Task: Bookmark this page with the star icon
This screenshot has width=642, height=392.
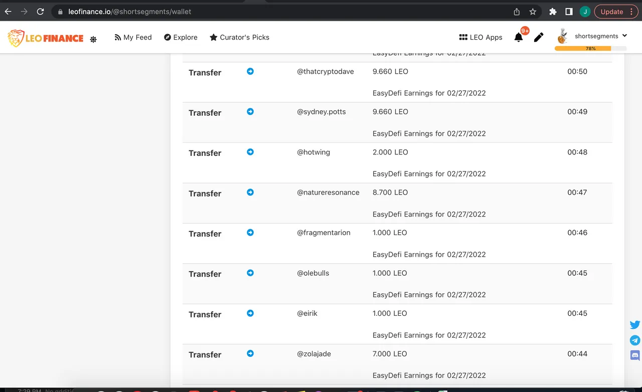Action: 533,12
